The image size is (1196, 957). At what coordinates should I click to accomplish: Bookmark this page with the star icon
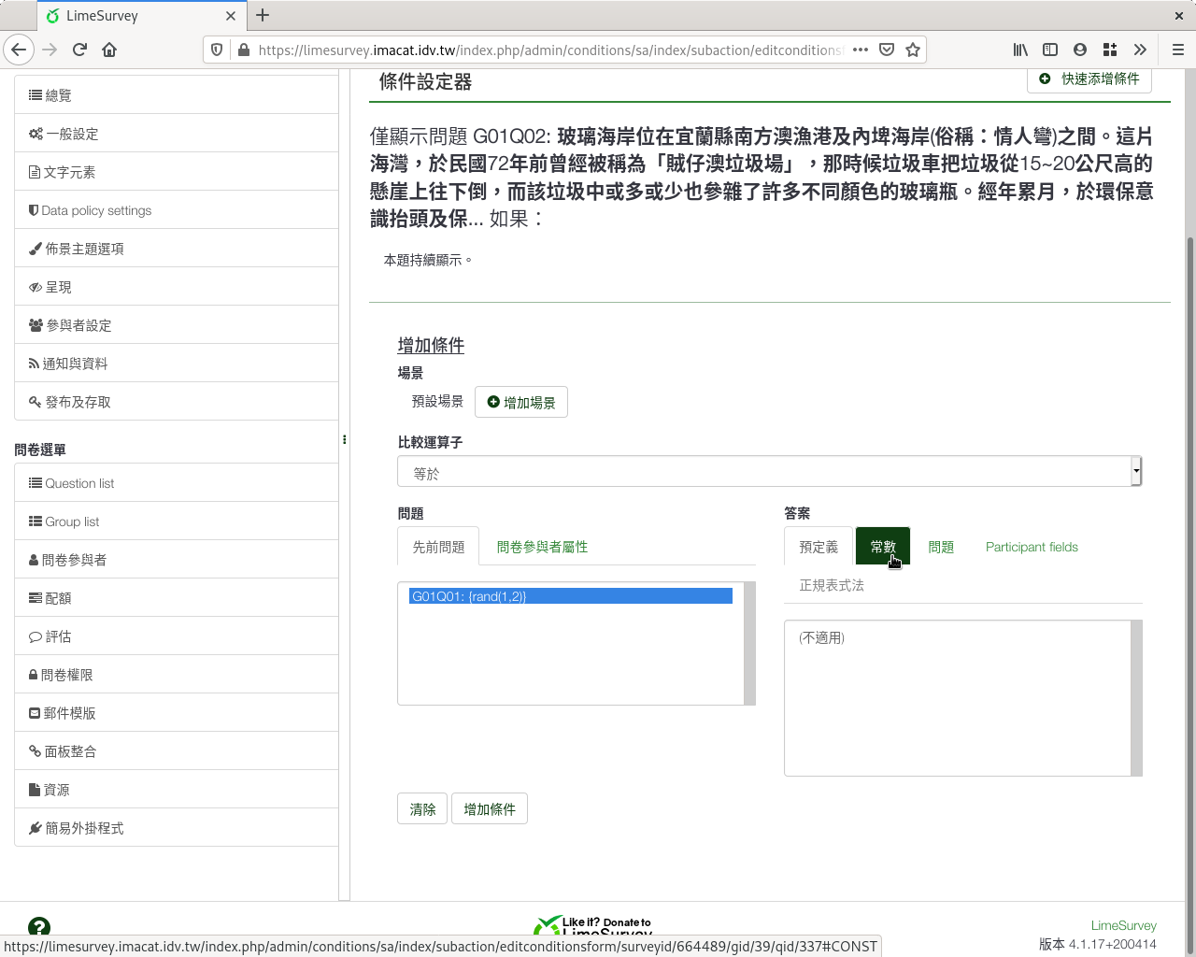(x=913, y=50)
